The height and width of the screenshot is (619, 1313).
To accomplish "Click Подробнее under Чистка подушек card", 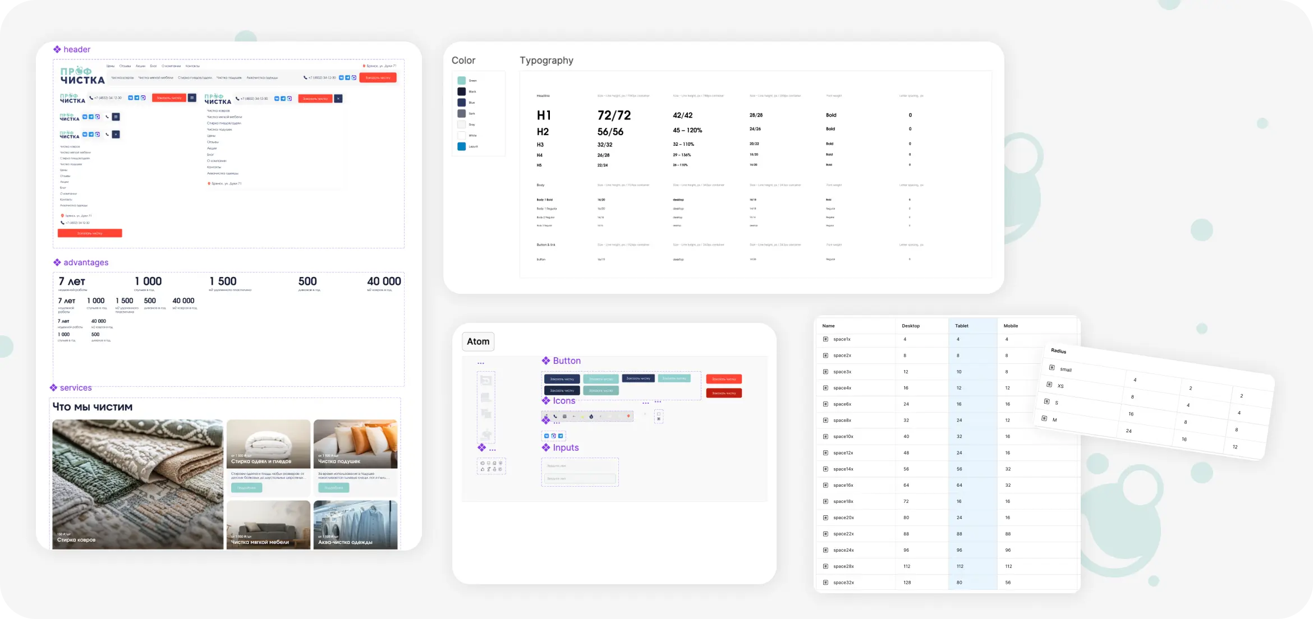I will tap(334, 488).
